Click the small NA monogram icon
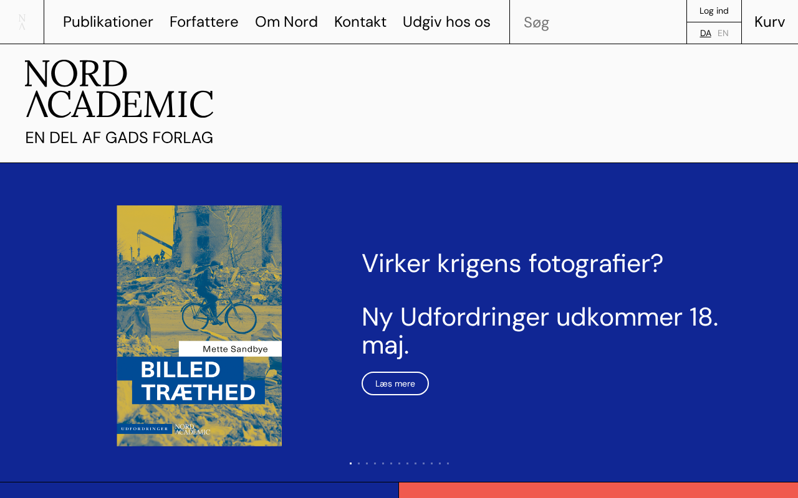Screen dimensions: 798x498 pos(22,22)
